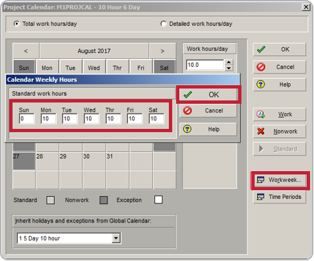
Task: Click the Thr hours field
Action: point(113,118)
